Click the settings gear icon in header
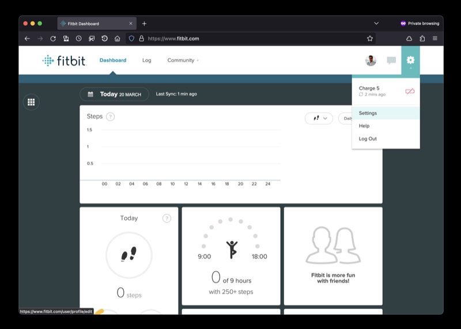Image resolution: width=461 pixels, height=329 pixels. (410, 60)
